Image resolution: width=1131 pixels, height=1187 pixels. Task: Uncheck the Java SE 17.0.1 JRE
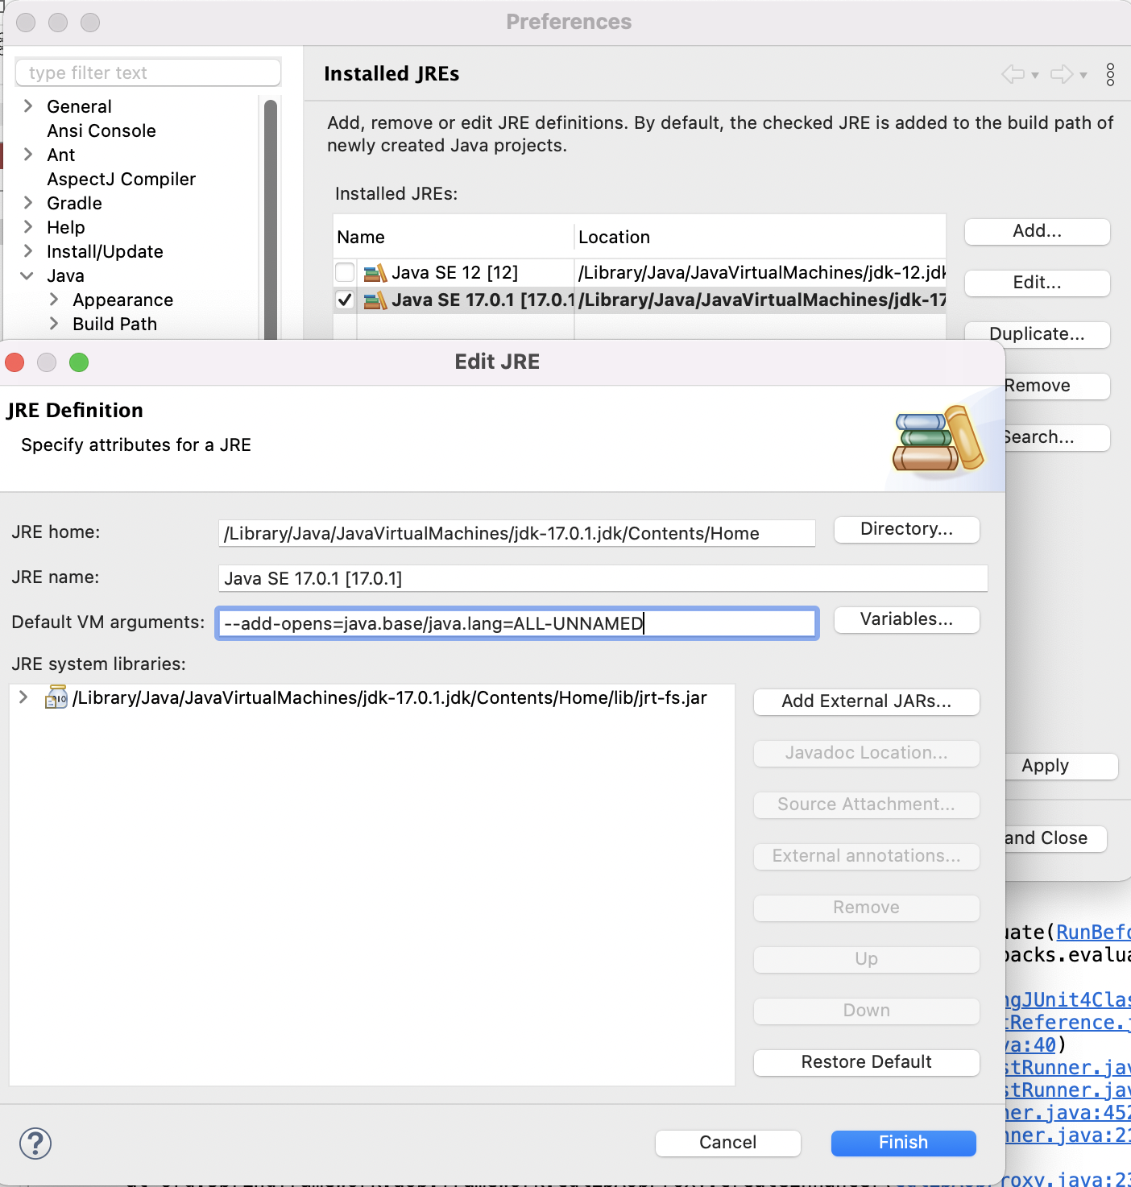pyautogui.click(x=344, y=300)
